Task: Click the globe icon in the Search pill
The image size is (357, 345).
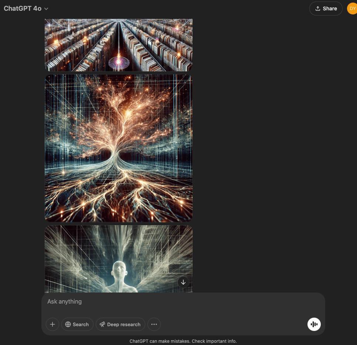Action: [x=68, y=324]
